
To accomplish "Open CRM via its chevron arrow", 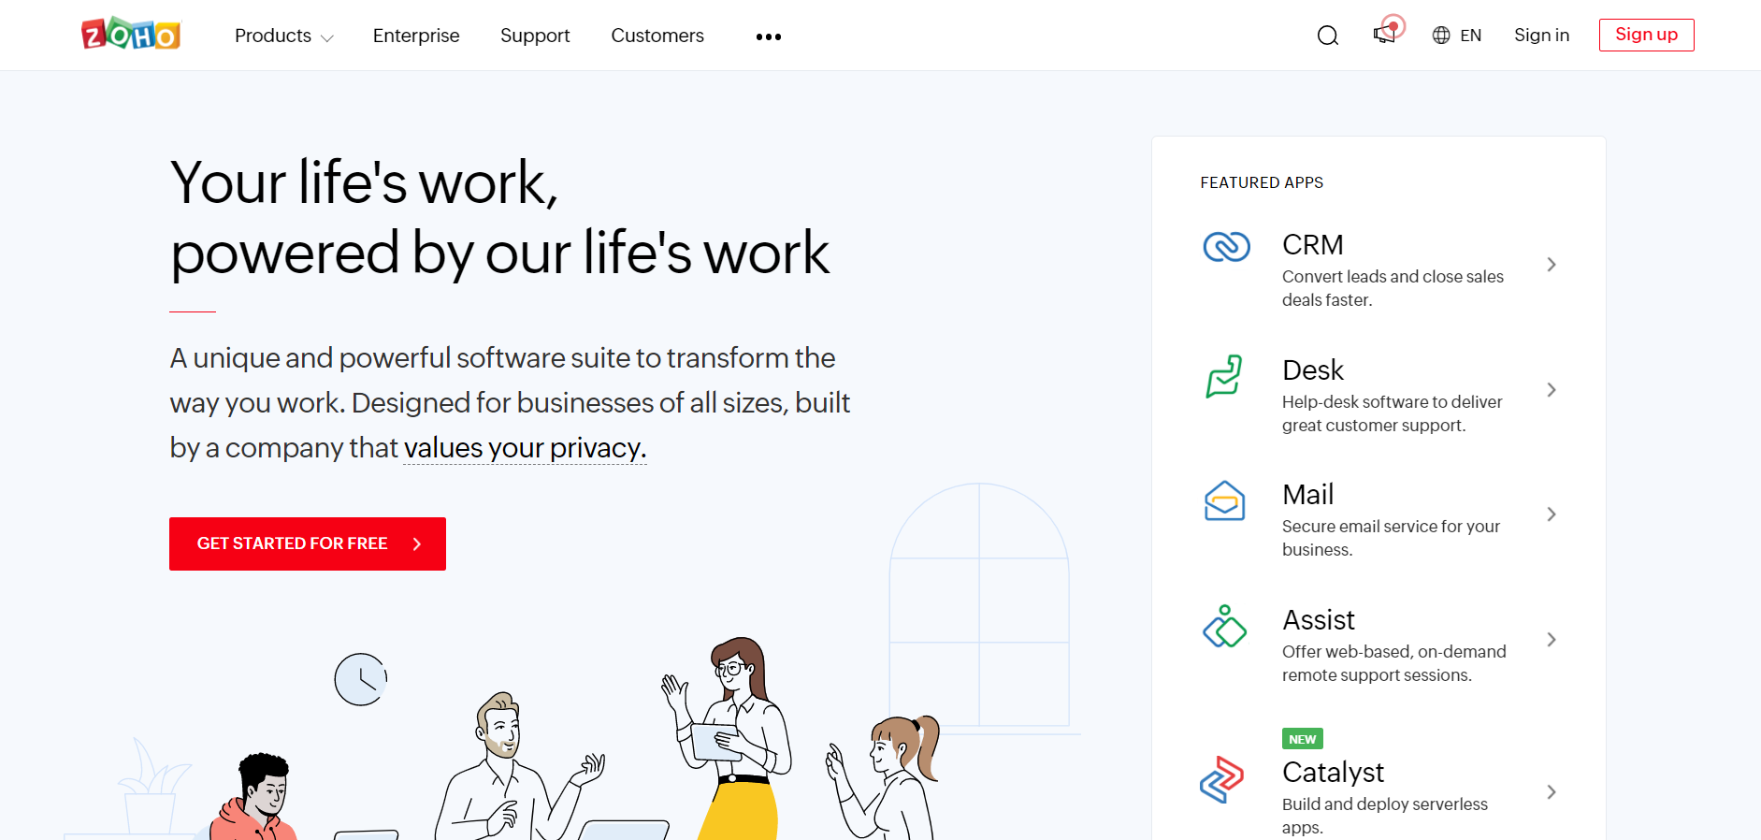I will (x=1552, y=265).
